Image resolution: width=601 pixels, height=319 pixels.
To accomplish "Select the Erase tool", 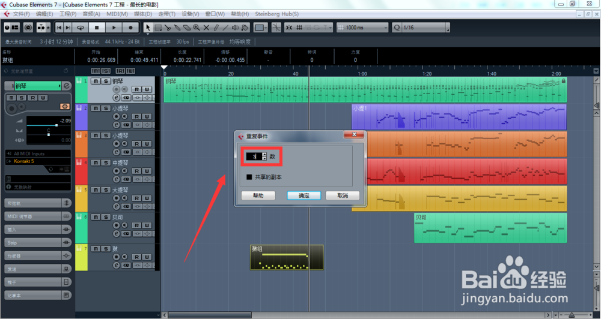I will (x=187, y=28).
